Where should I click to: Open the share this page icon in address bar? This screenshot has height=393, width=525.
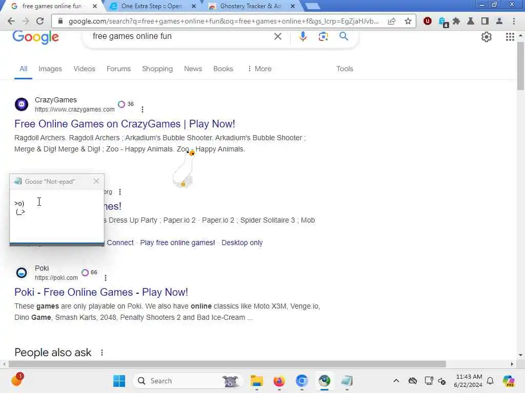coord(391,21)
